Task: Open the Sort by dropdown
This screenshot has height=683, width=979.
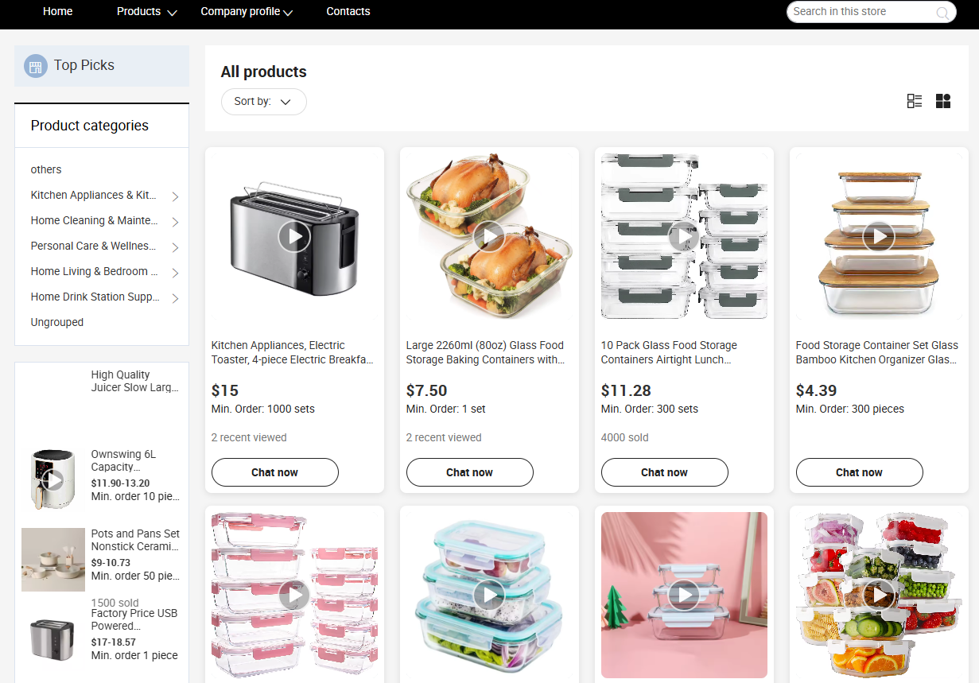Action: tap(264, 102)
